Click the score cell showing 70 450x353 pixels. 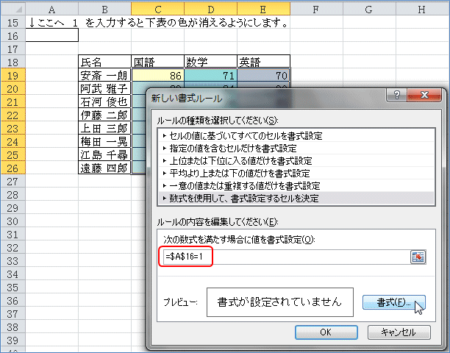coord(263,75)
